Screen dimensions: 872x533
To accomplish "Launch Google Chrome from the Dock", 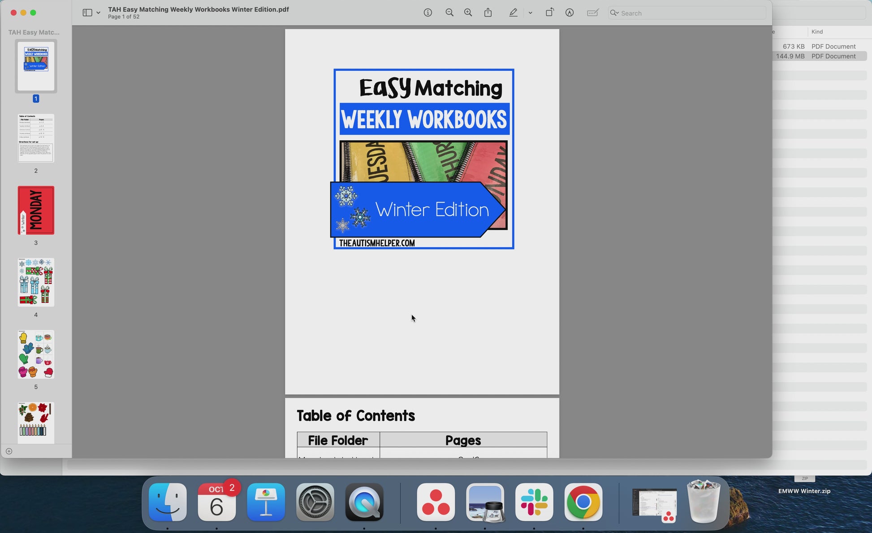I will pos(583,502).
